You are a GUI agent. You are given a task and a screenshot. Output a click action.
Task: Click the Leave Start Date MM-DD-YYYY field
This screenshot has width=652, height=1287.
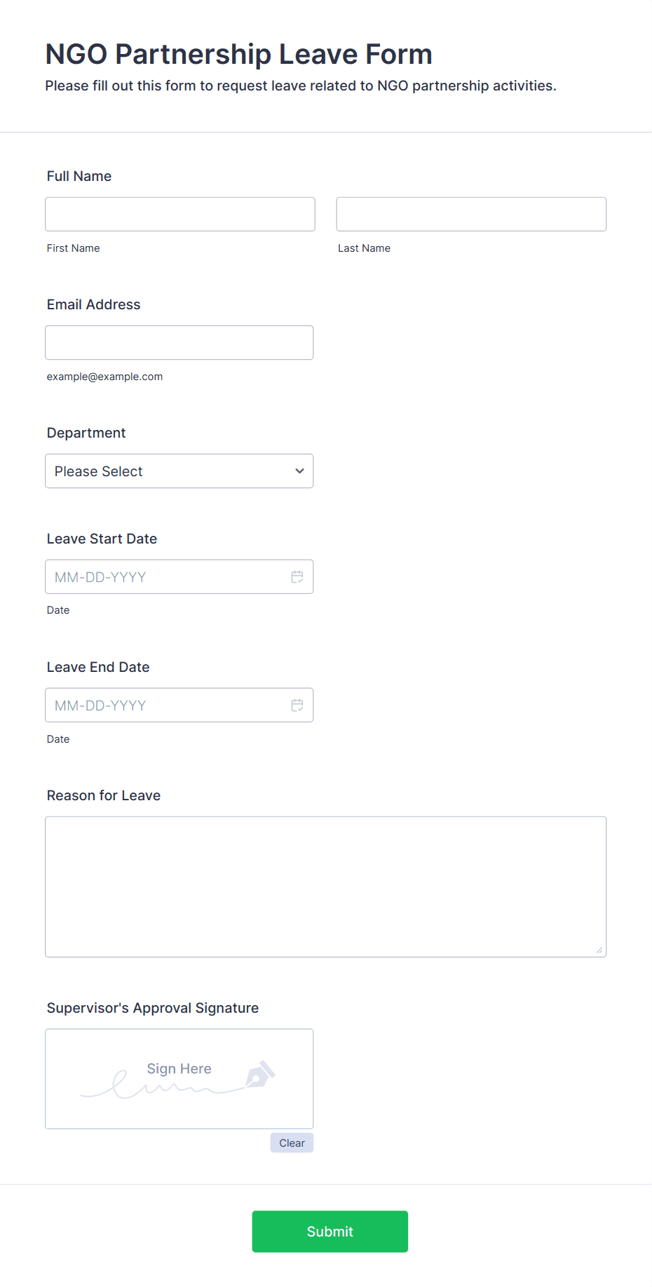179,577
